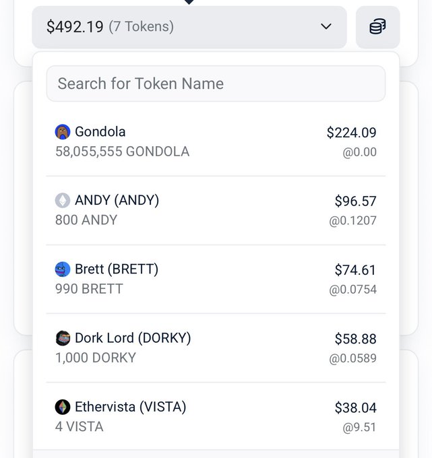This screenshot has width=432, height=458.
Task: Click the $58.88 DORKY value
Action: pyautogui.click(x=355, y=339)
